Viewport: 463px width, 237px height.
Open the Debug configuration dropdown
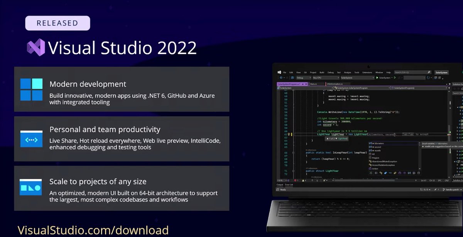click(x=304, y=78)
